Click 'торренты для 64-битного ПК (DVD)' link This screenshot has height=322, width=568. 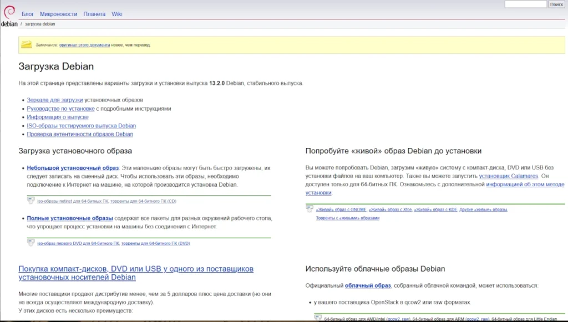[x=156, y=243]
